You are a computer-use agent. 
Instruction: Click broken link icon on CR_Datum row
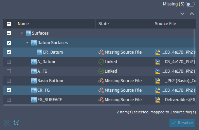(x=101, y=52)
